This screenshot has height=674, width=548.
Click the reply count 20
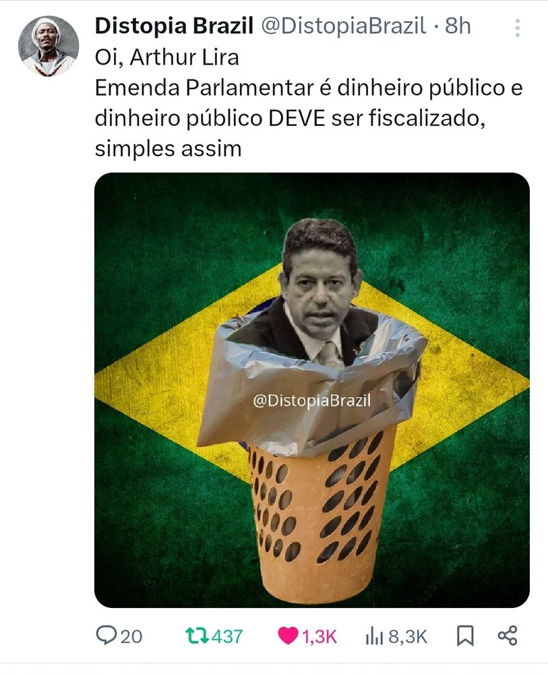[131, 637]
